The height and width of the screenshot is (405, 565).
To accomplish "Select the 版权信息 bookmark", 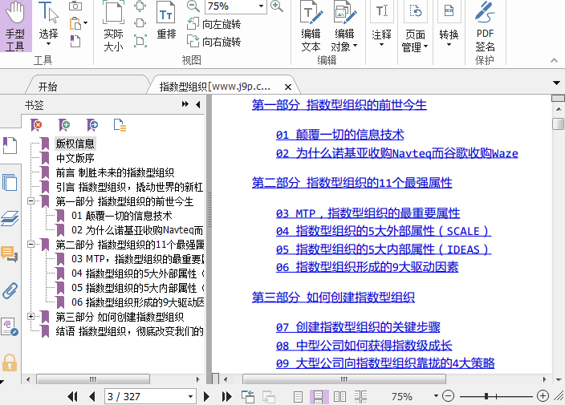I will [75, 144].
